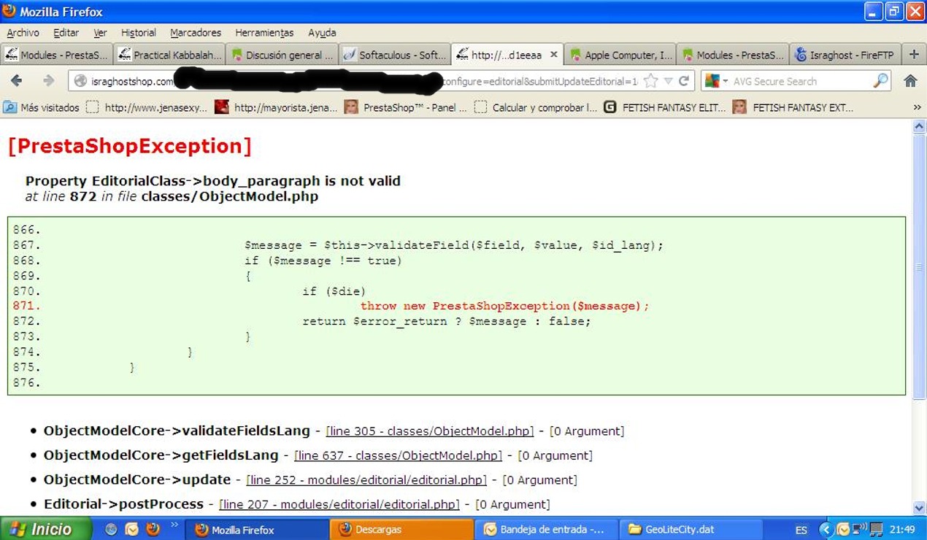Viewport: 927px width, 540px height.
Task: Open the Herramientas menu
Action: point(264,33)
